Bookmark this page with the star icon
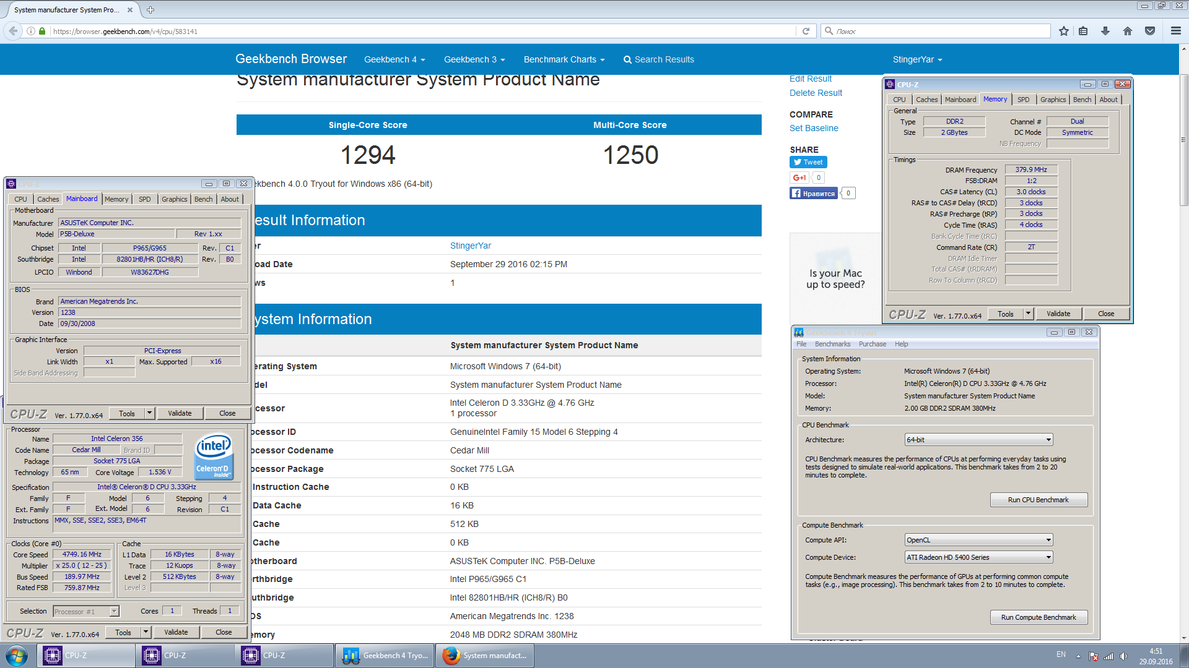1189x668 pixels. [x=1064, y=31]
